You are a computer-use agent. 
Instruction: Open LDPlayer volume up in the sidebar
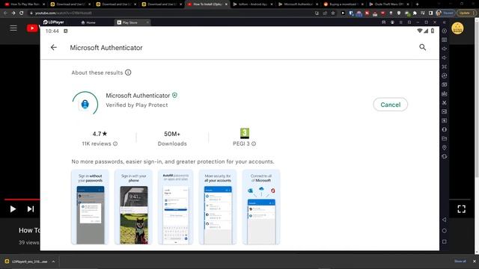445,49
